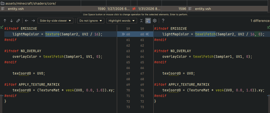Click the pencil edit source icon

point(18,21)
